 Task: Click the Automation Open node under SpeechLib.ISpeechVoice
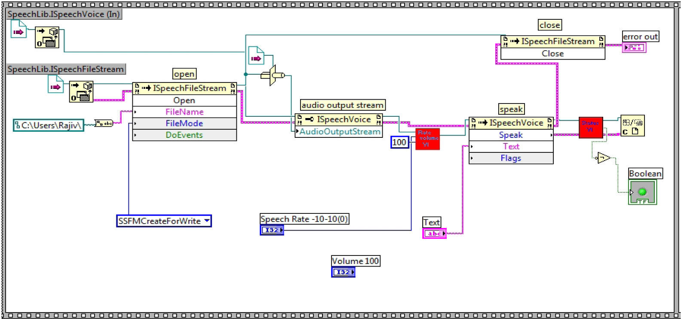(47, 38)
